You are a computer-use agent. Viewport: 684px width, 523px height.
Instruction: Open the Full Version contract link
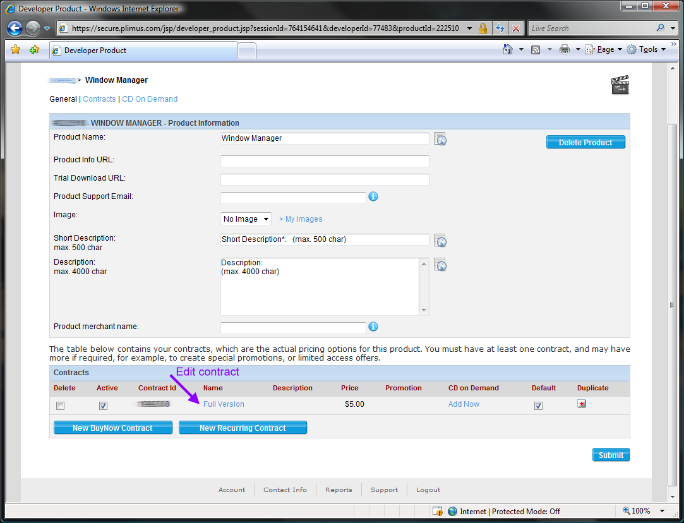tap(224, 404)
